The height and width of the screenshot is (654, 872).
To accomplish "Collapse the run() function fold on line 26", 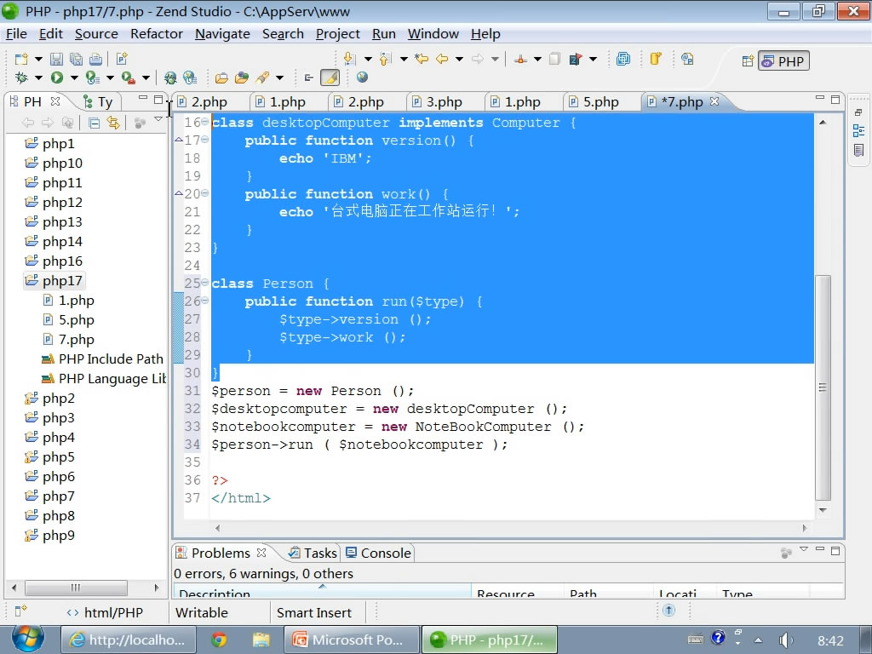I will [204, 301].
